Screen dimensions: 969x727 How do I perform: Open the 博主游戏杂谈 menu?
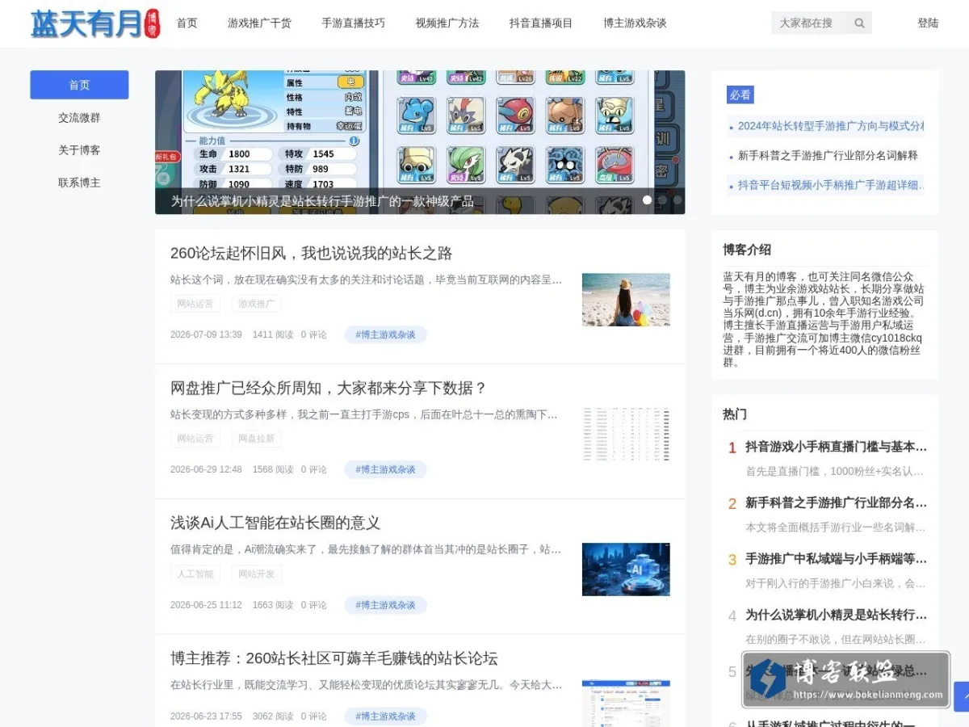tap(635, 23)
